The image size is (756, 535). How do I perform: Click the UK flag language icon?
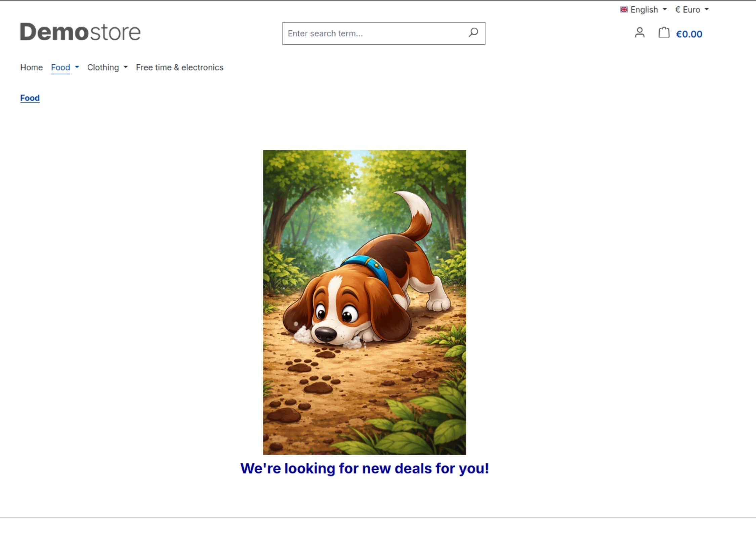pos(624,10)
